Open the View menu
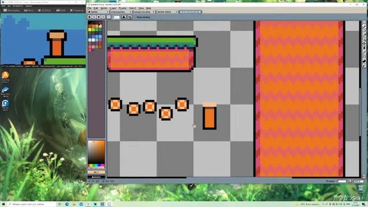 [141, 8]
